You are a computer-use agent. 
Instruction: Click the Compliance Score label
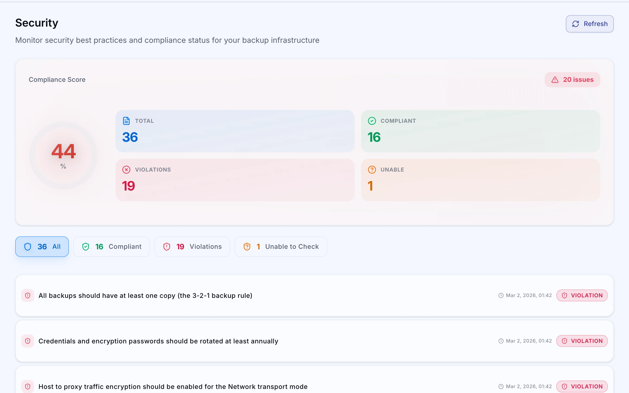[57, 80]
